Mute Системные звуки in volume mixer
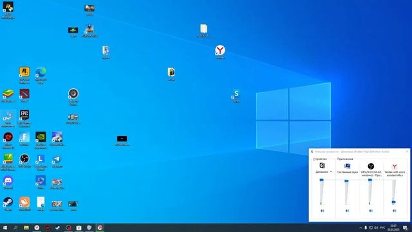 (347, 211)
